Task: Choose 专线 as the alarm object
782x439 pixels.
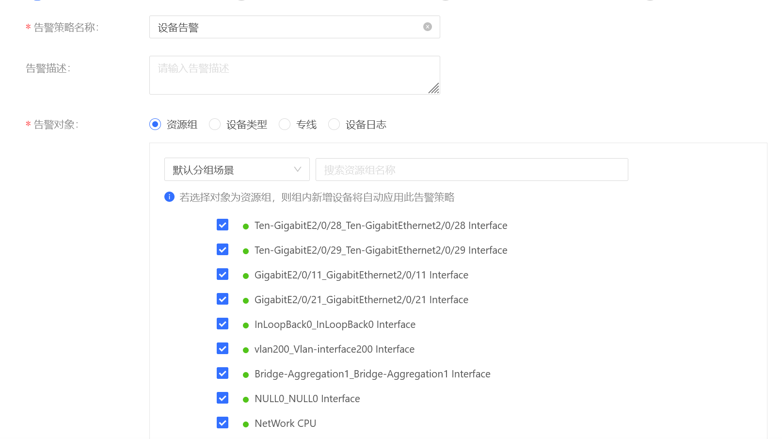Action: (x=285, y=125)
